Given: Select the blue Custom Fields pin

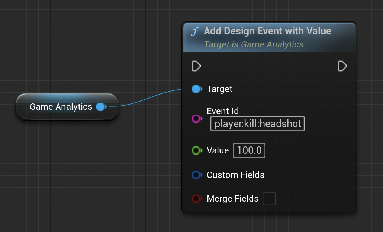Looking at the screenshot, I should (x=196, y=175).
